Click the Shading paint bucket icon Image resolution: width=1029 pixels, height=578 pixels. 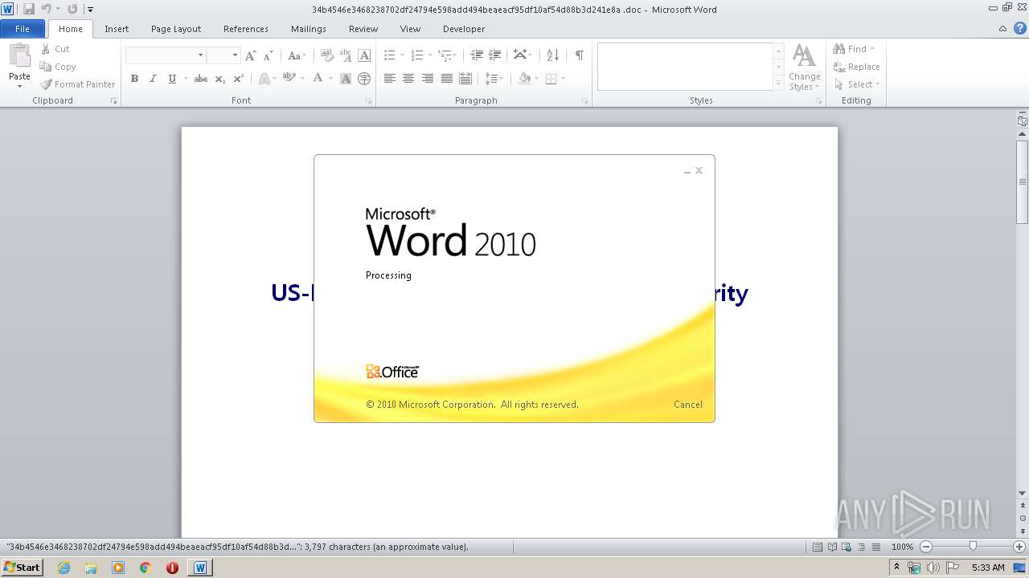pos(524,79)
